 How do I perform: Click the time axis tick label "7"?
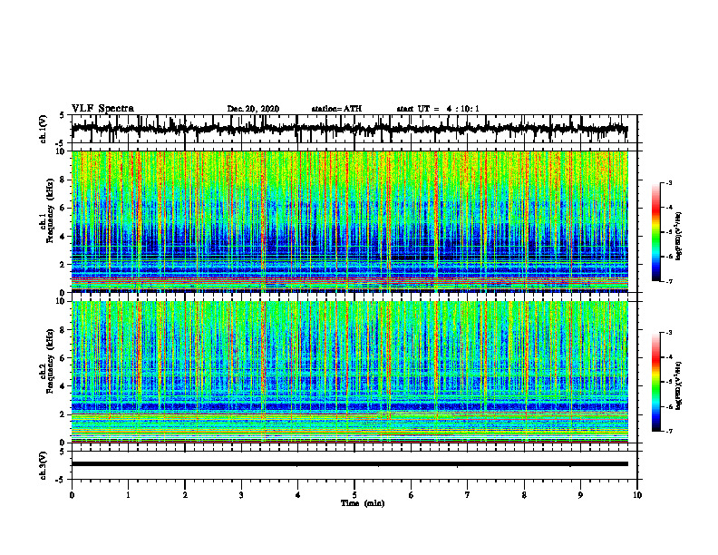468,495
